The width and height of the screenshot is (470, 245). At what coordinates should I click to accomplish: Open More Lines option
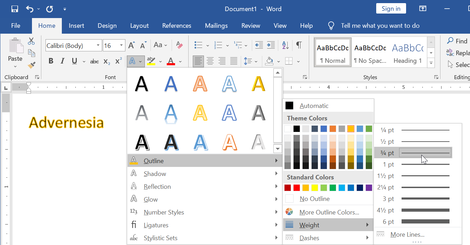tap(418, 235)
